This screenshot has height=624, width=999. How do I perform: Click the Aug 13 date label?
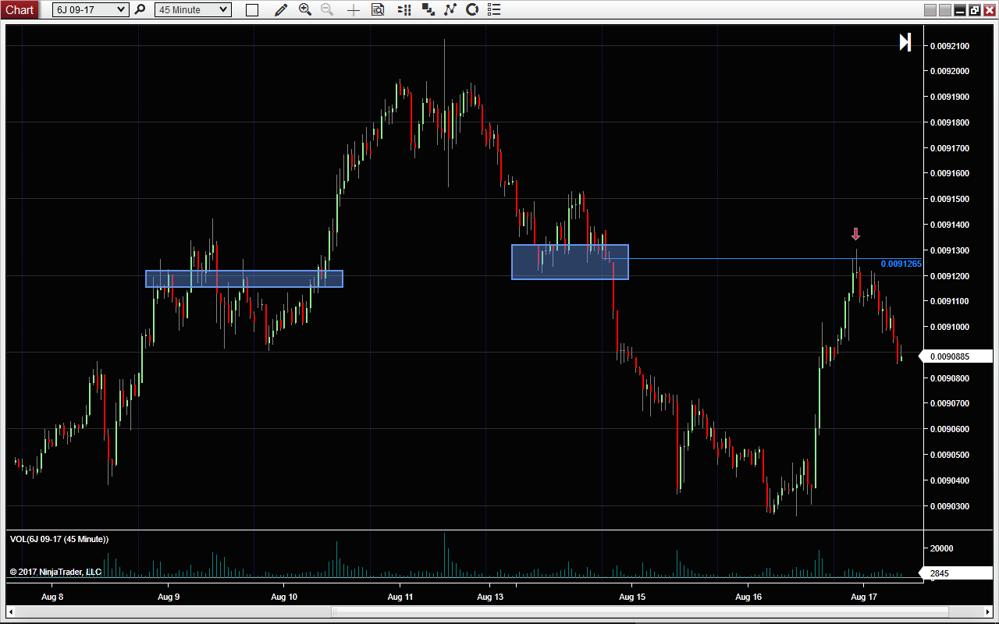click(x=490, y=597)
